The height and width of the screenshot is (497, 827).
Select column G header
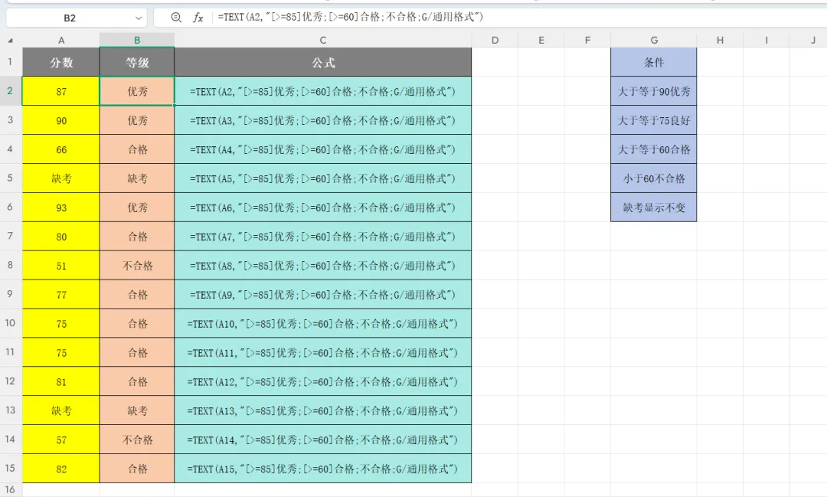pos(654,40)
